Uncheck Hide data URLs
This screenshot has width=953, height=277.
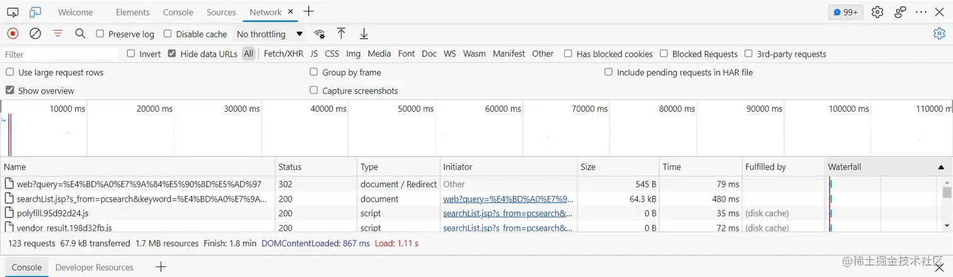172,54
